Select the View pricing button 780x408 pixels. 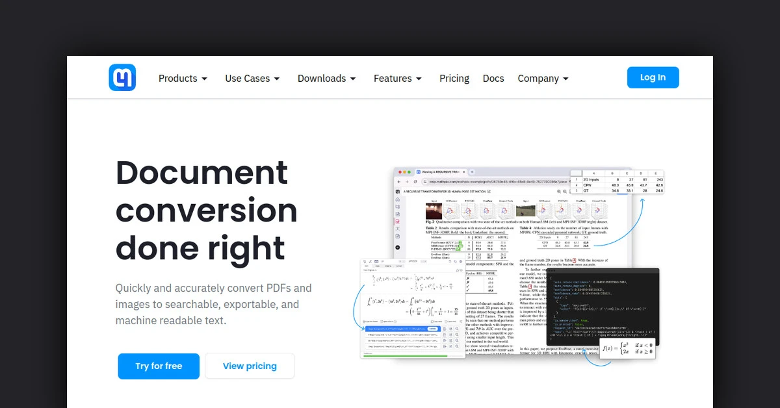[250, 366]
